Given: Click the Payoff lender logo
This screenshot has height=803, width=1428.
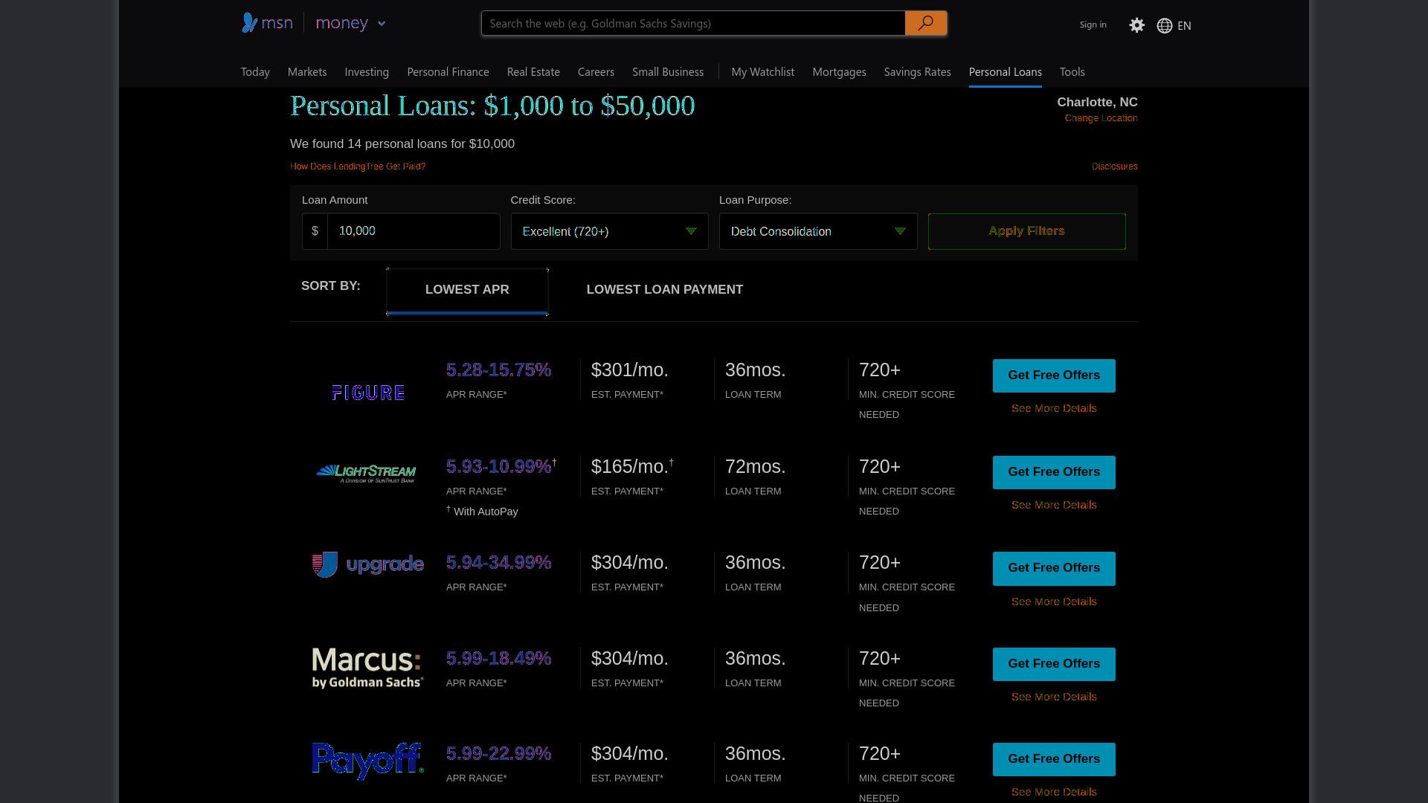Looking at the screenshot, I should tap(368, 761).
